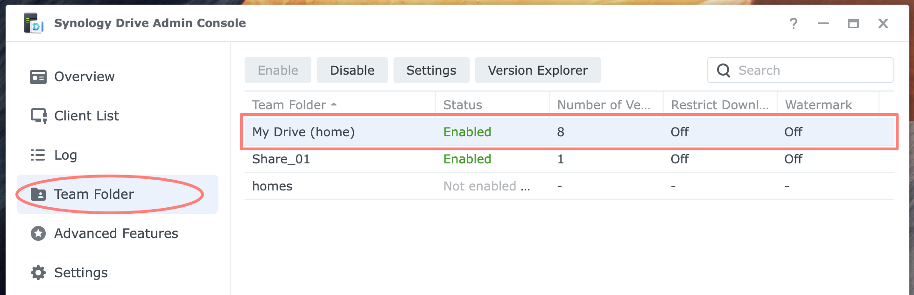The height and width of the screenshot is (295, 914).
Task: Click the Client List monitor icon
Action: 38,116
